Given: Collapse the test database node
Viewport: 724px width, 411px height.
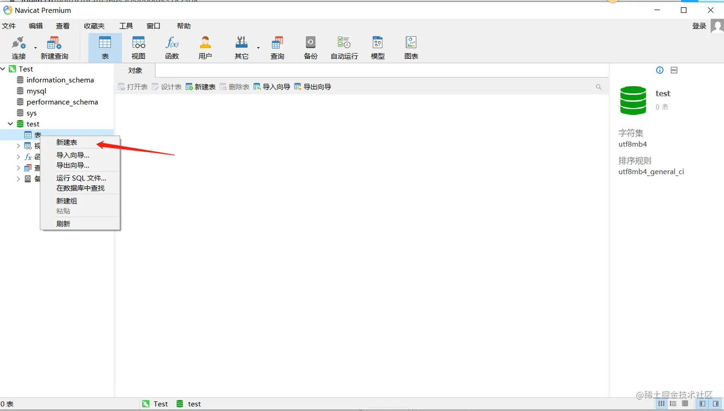Looking at the screenshot, I should point(10,124).
